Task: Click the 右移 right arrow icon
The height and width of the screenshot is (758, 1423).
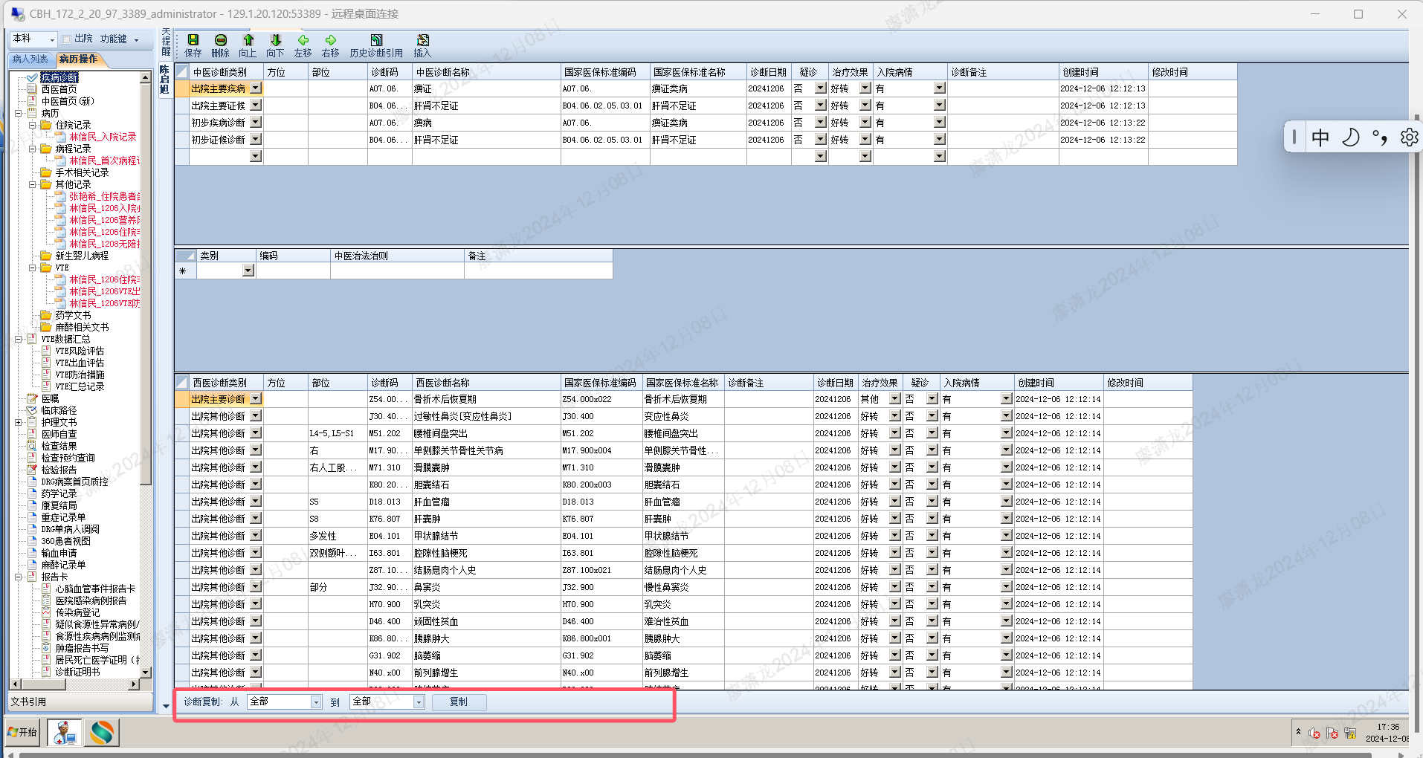Action: point(331,41)
